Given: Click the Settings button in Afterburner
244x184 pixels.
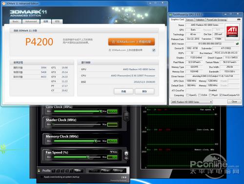Looking at the screenshot, I should 118,171.
